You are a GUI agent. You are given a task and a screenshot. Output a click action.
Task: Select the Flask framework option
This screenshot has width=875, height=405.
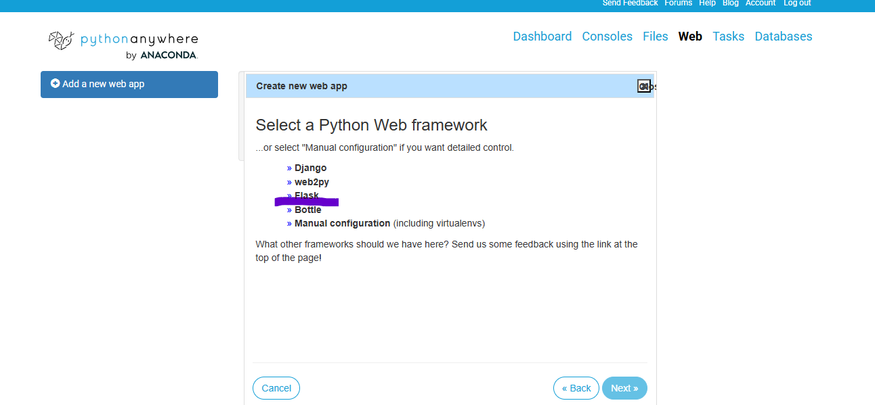coord(307,195)
